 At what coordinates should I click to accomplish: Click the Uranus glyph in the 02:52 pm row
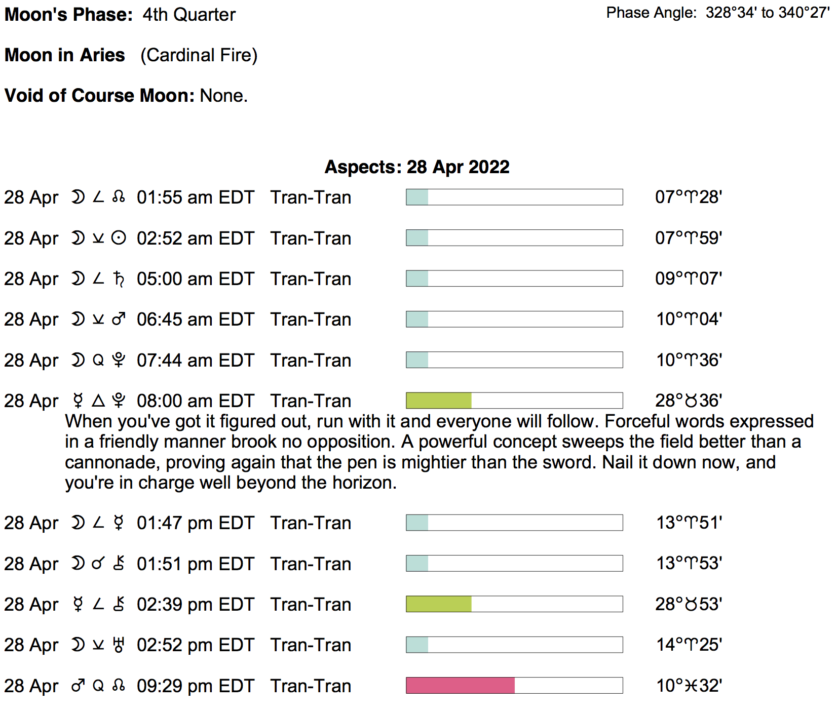[119, 645]
